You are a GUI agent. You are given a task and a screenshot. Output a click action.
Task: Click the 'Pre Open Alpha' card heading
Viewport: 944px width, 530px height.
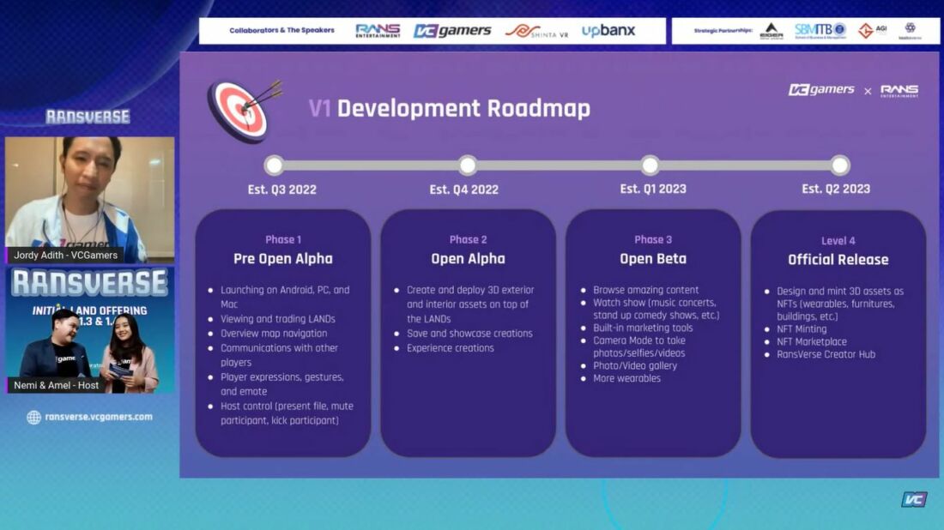[283, 259]
